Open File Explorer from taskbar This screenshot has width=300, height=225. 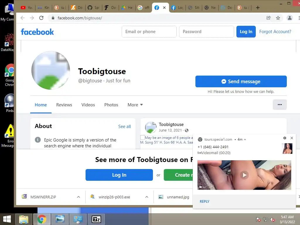tap(24, 219)
